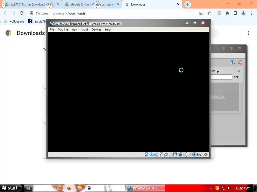Screen dimensions: 257x192
Task: Open the mediafire bookmark
Action: [x=37, y=21]
